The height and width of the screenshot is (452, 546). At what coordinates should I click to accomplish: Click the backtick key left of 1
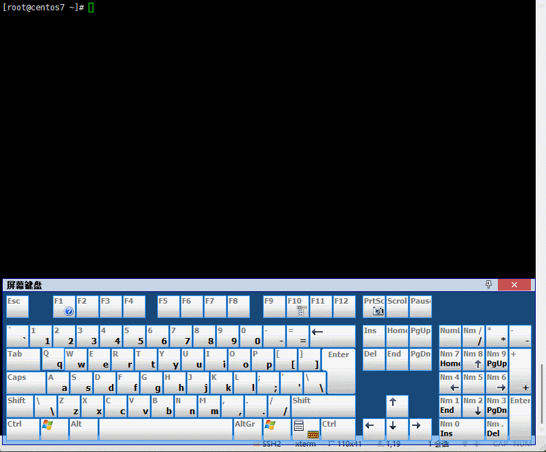(x=17, y=336)
